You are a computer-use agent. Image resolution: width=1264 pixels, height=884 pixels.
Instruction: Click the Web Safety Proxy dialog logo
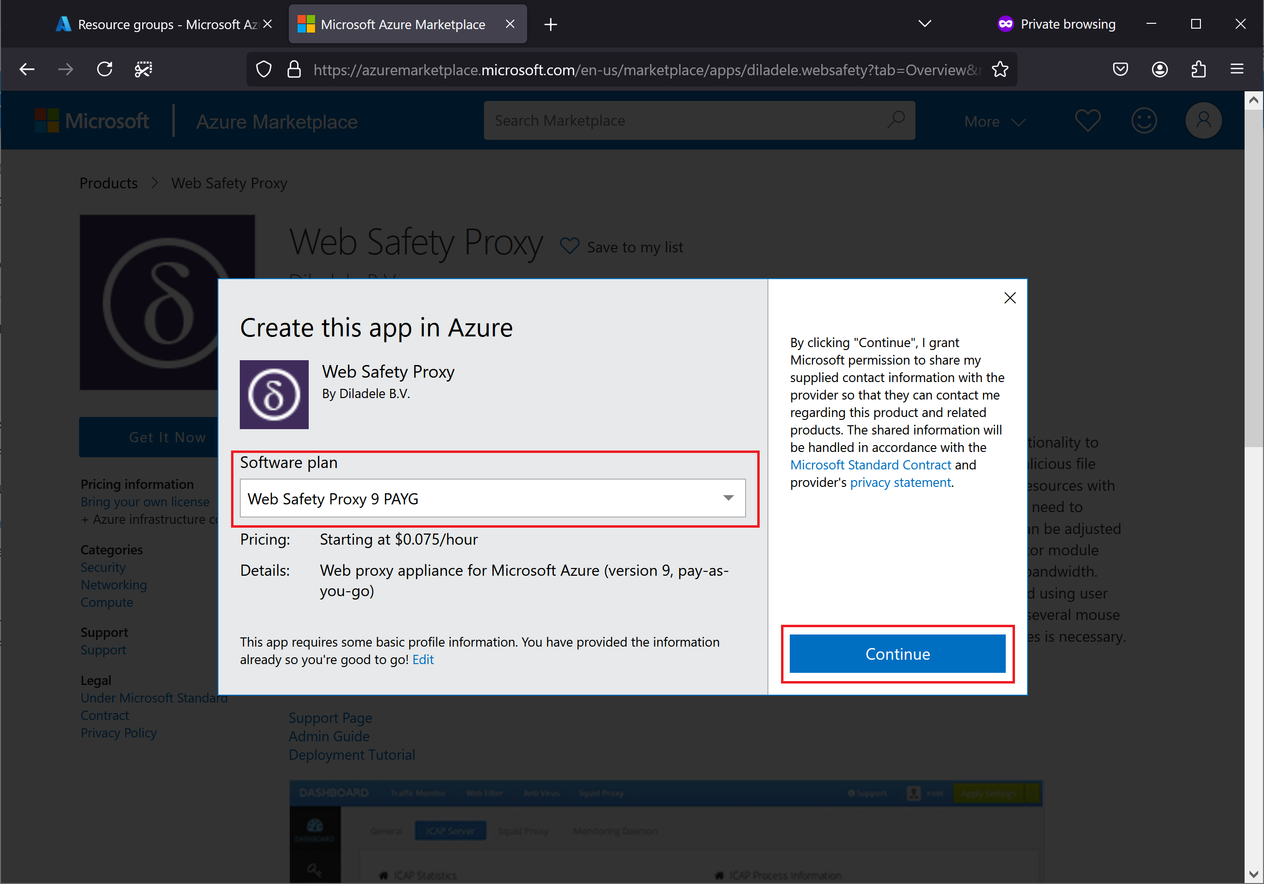coord(274,395)
